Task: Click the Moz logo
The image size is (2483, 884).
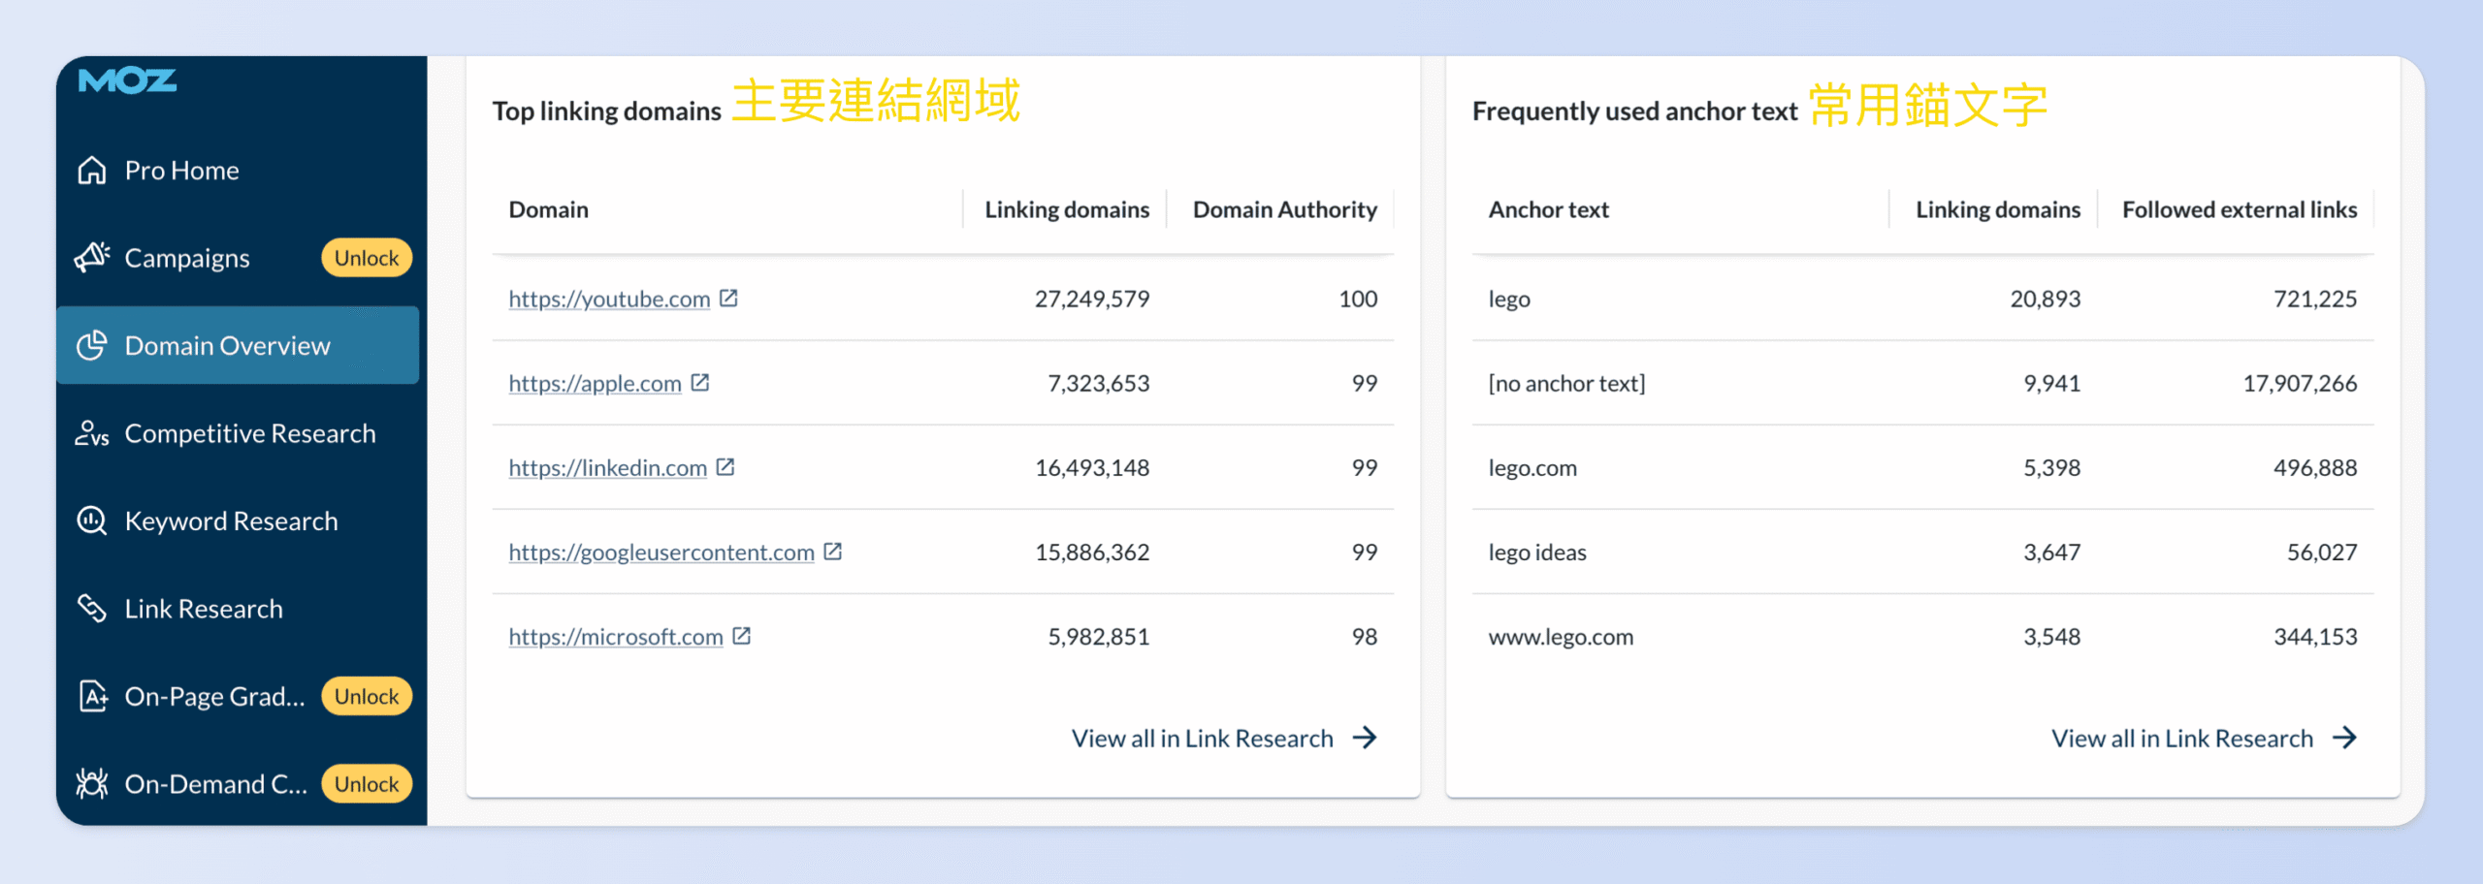Action: click(x=129, y=81)
